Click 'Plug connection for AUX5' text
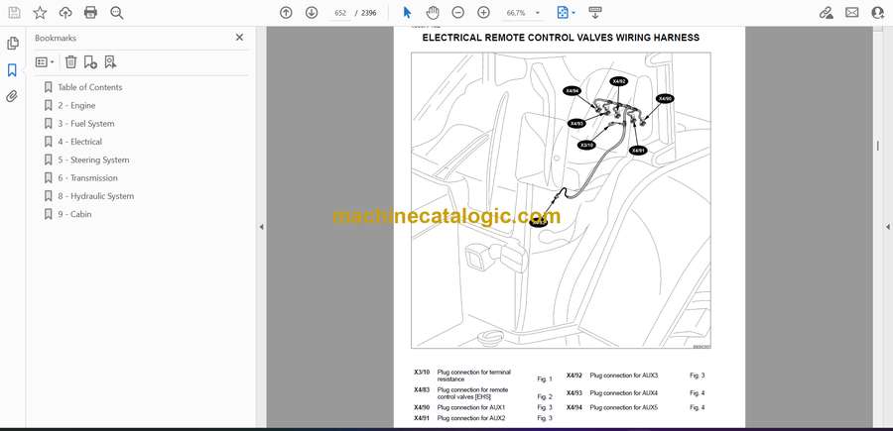Screen dimensions: 893x431 pyautogui.click(x=624, y=407)
